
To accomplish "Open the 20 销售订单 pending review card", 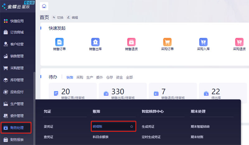I will (x=73, y=94).
